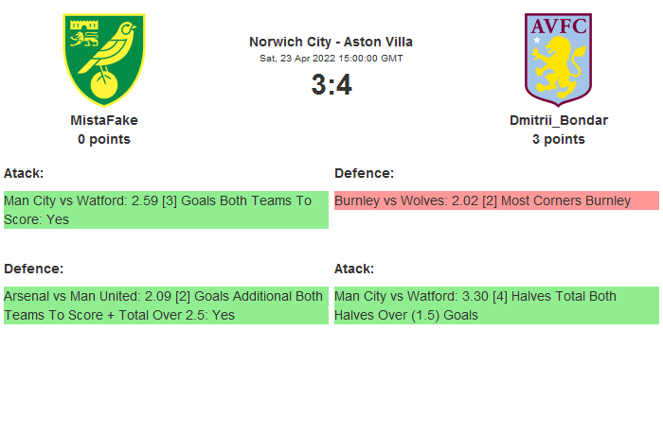Click the Aston Villa club crest
Viewport: 663px width, 435px height.
pos(559,59)
